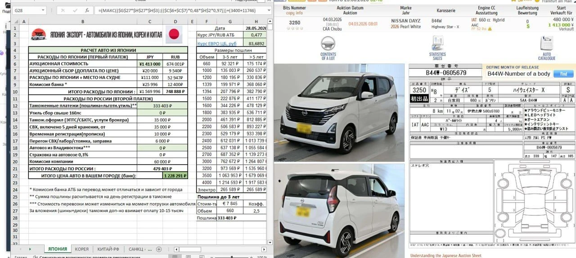Select ИТОГО РАСХОДЫ ПО ЯПОНИИ total 748 888 ₽
The width and height of the screenshot is (576, 258).
175,91
